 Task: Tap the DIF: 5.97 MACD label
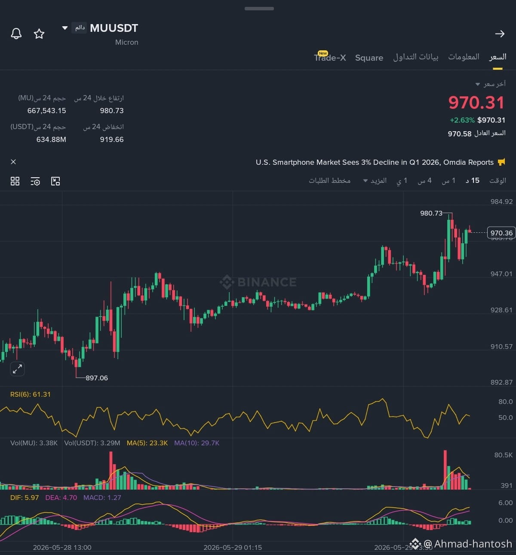click(25, 497)
